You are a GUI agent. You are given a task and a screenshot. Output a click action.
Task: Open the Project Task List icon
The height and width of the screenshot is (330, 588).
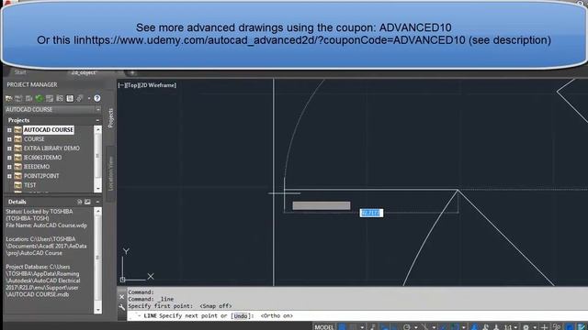pyautogui.click(x=50, y=98)
